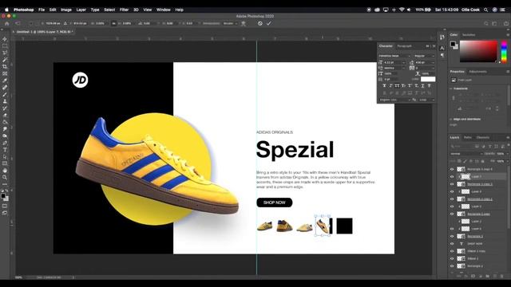The image size is (511, 287).
Task: Select the Horizontal Type tool
Action: point(5,150)
